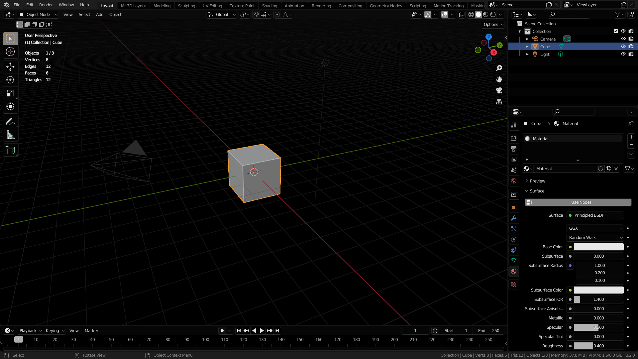Open the GGX distribution dropdown
The width and height of the screenshot is (638, 359).
coord(595,228)
